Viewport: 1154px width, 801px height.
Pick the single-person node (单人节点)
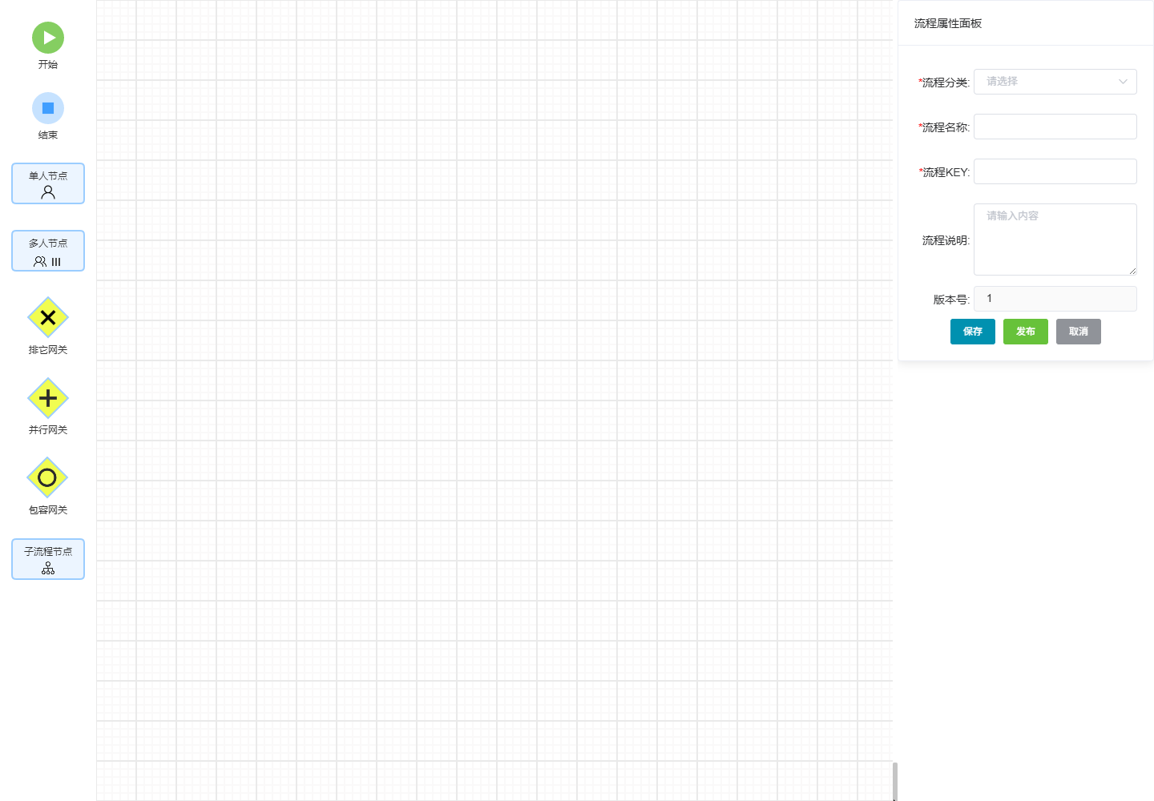tap(48, 183)
